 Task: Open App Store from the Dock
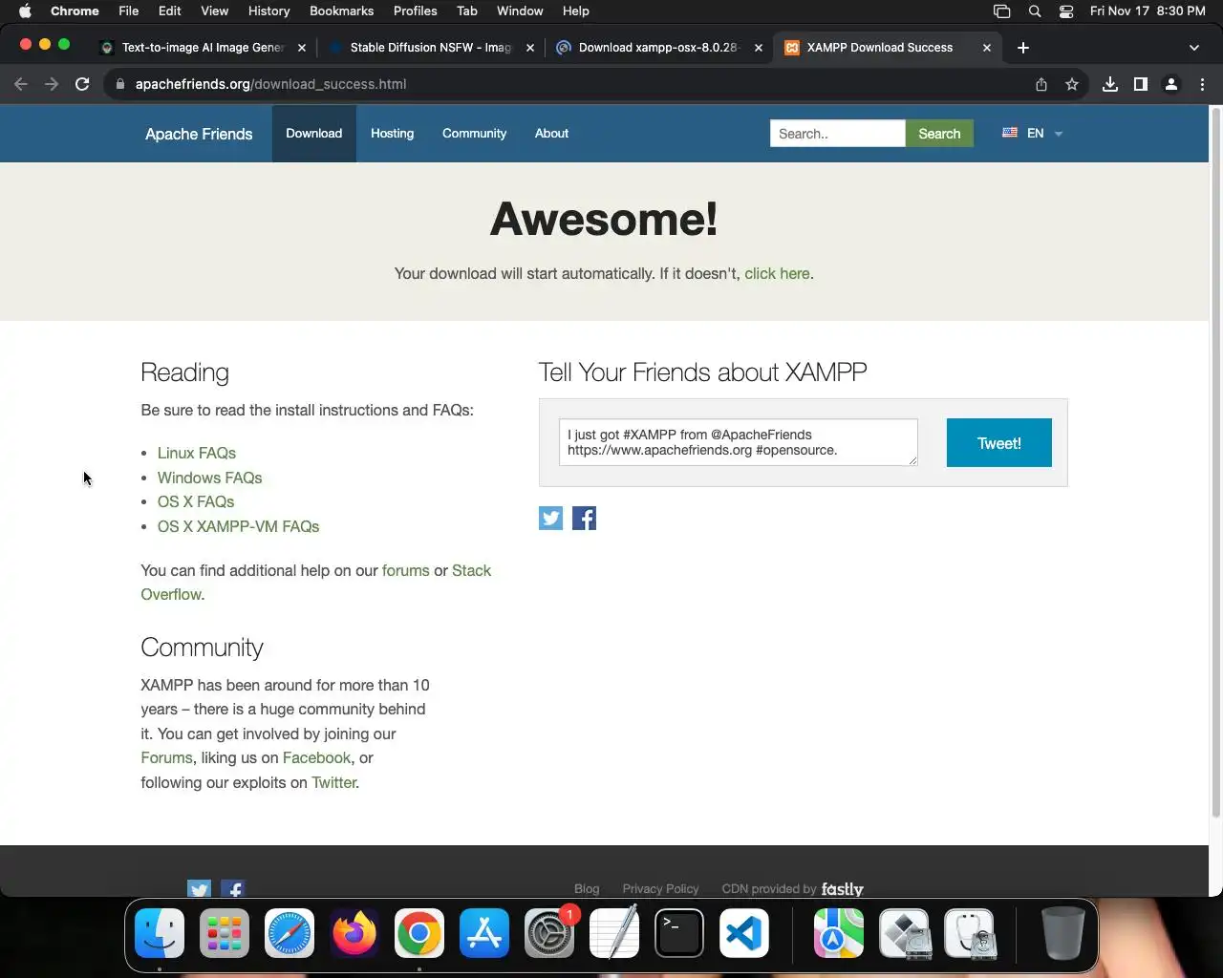[x=484, y=933]
